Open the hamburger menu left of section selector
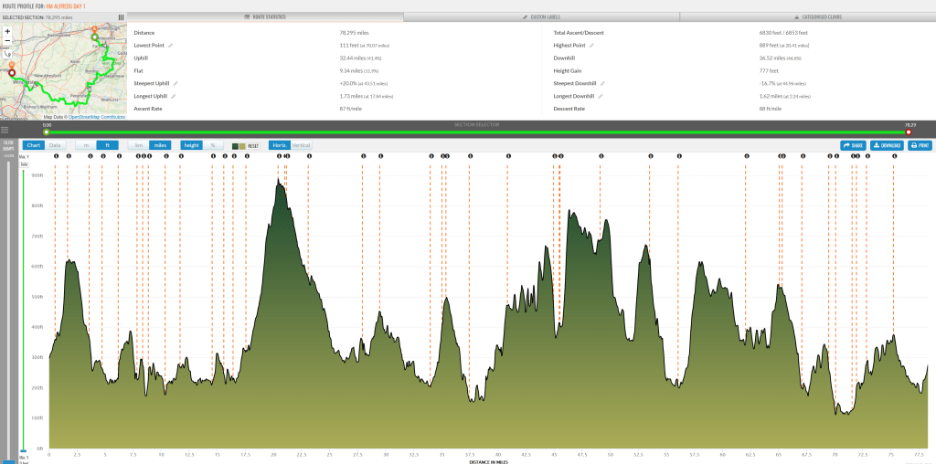 point(5,131)
